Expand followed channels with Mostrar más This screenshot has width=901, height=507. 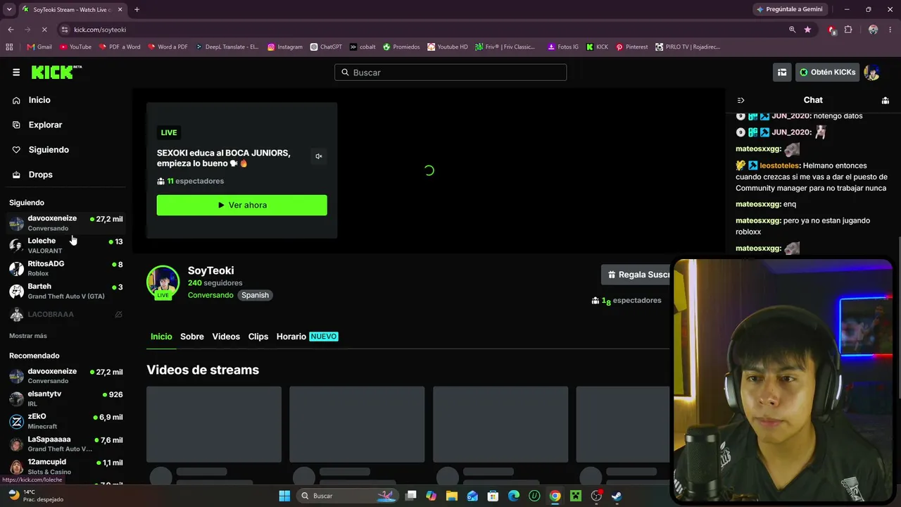[x=28, y=336]
